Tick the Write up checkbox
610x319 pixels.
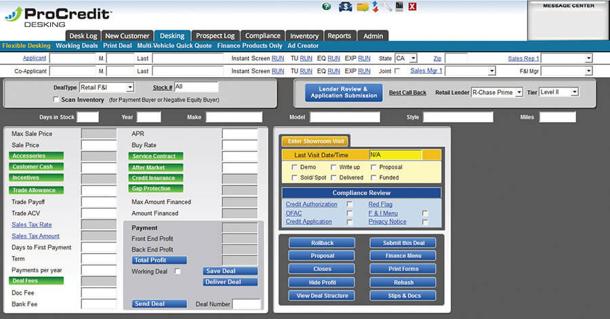click(x=333, y=167)
